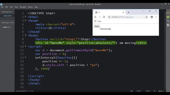Click the globe favicon on JS tab

(x=96, y=12)
